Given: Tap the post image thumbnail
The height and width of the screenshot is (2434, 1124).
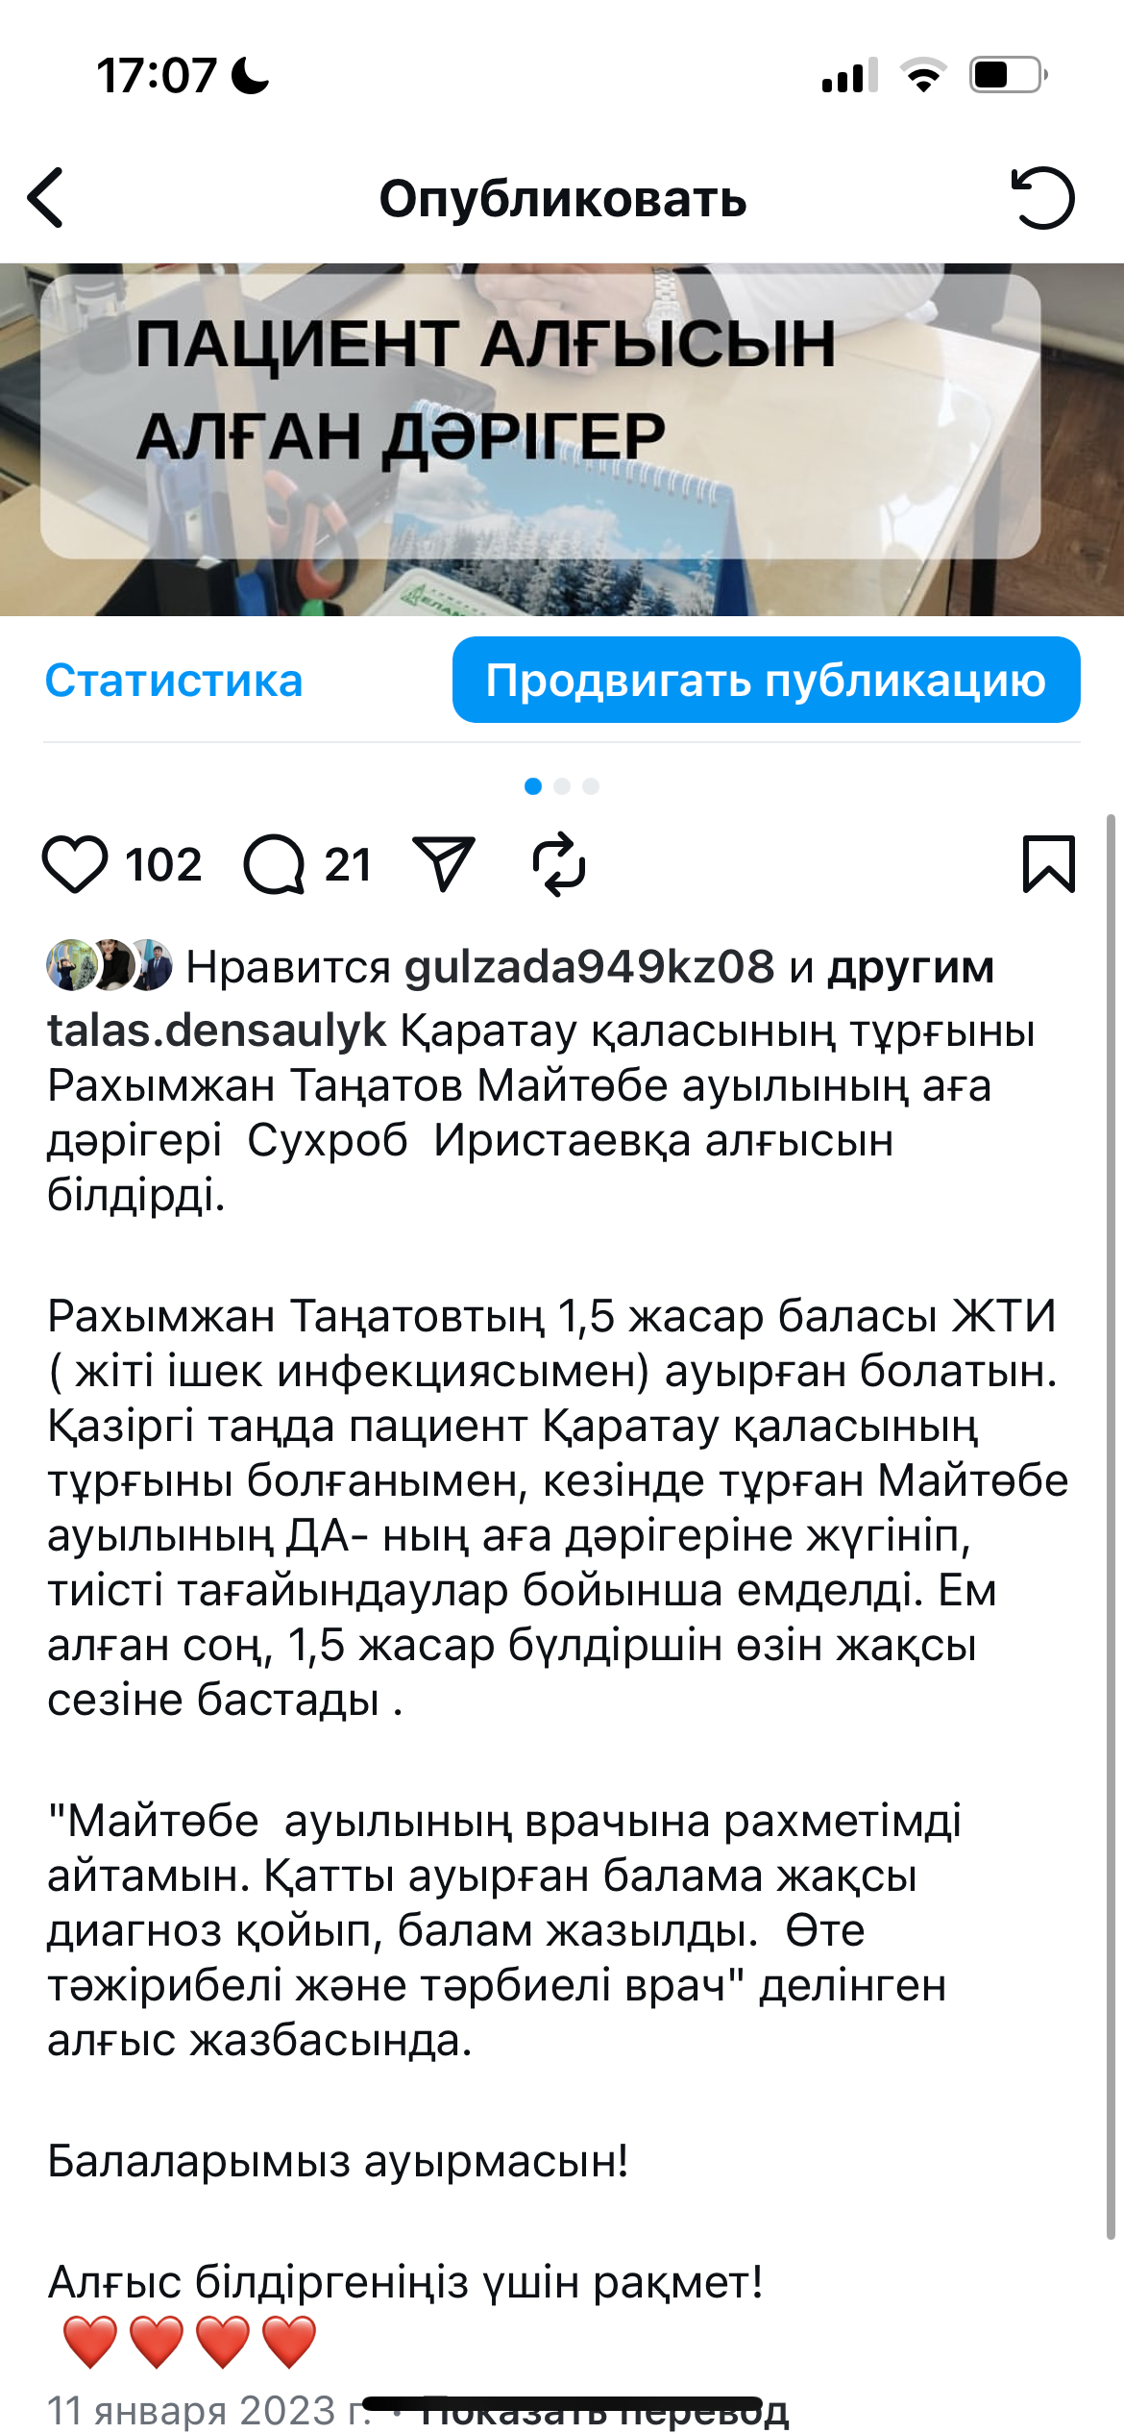Looking at the screenshot, I should point(562,439).
